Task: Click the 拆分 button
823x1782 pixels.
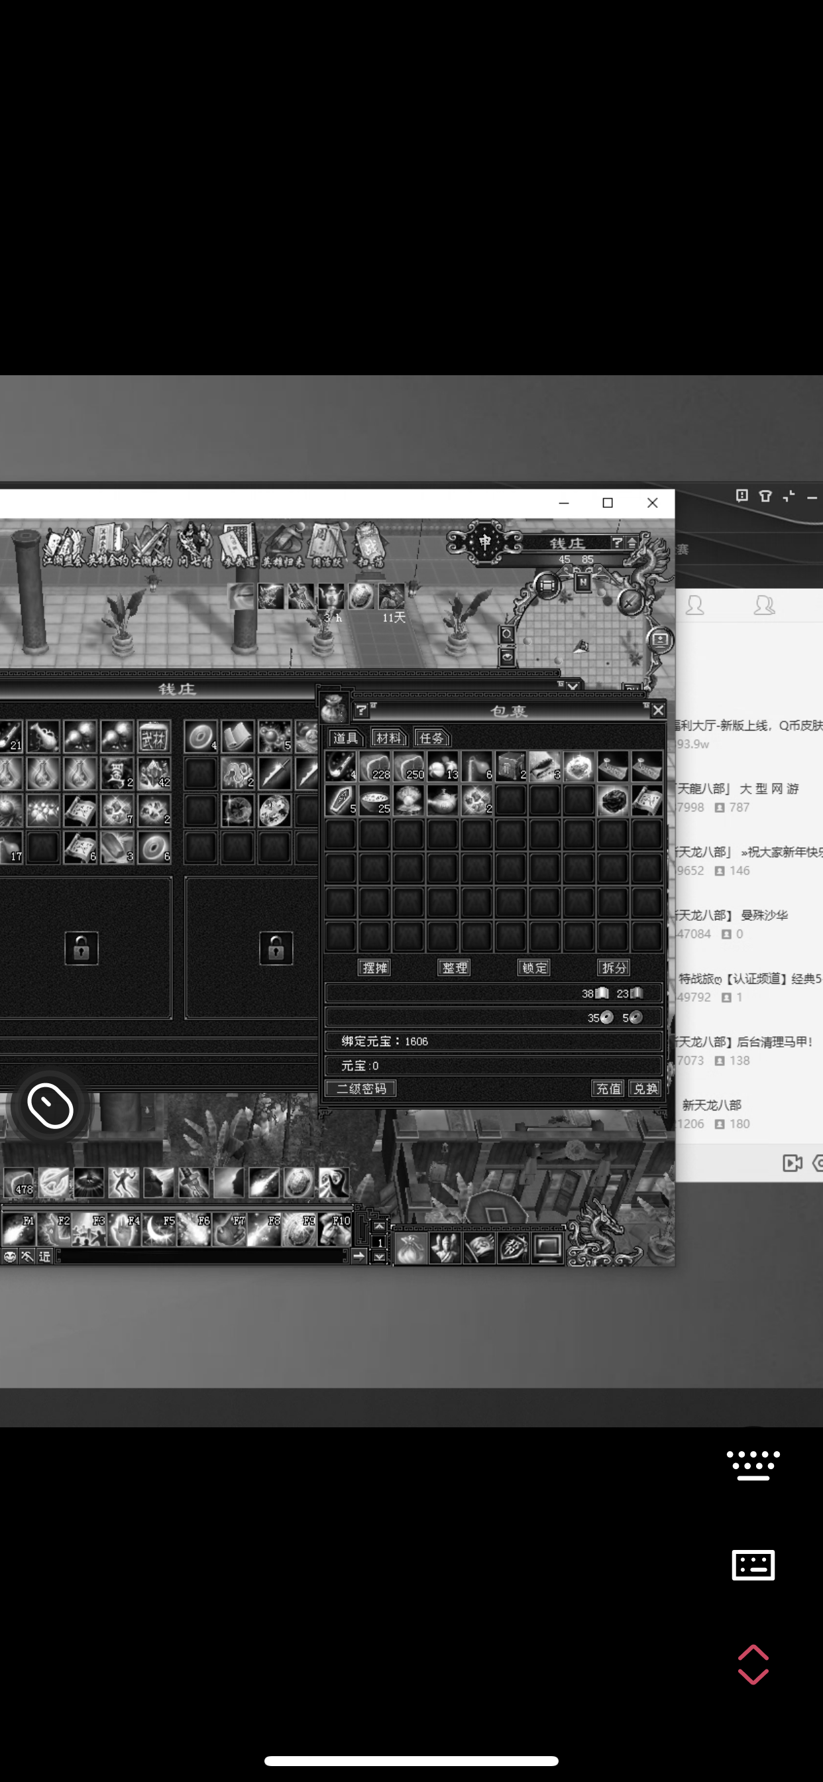Action: 614,968
